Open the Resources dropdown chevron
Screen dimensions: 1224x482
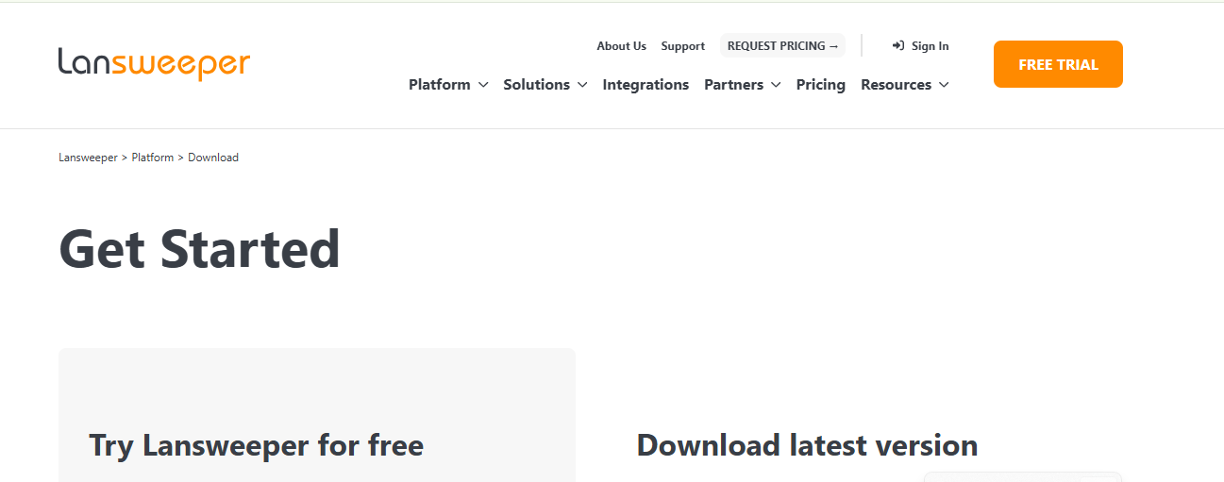click(943, 85)
